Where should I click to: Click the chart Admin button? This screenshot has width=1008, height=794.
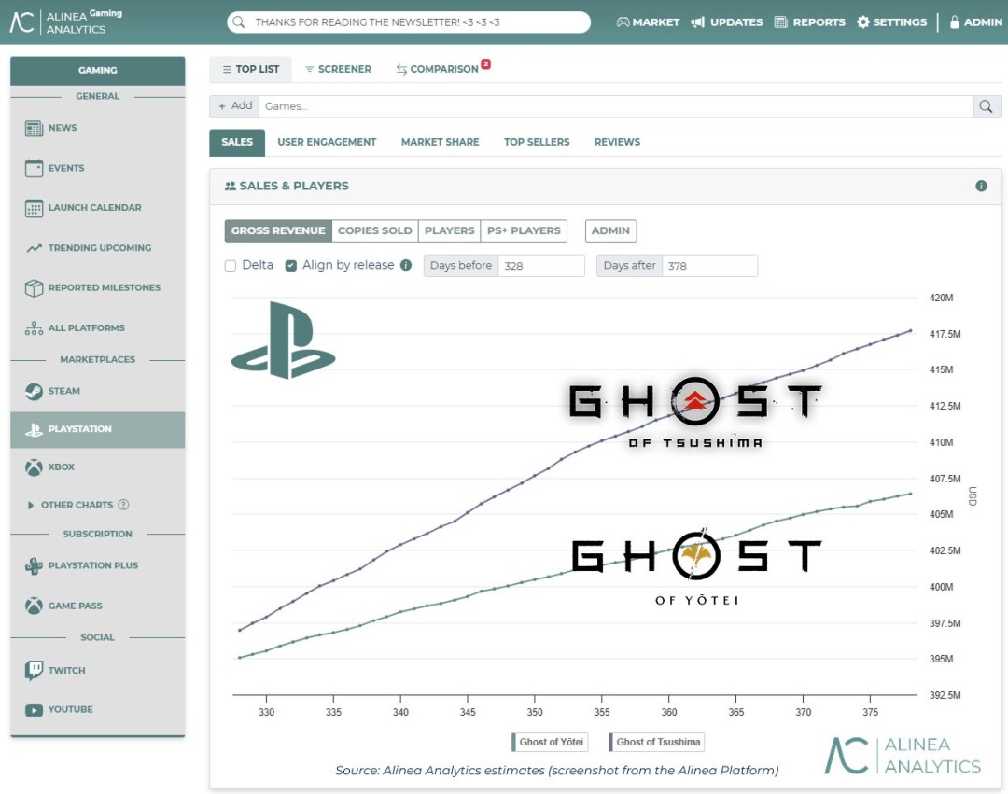tap(610, 230)
